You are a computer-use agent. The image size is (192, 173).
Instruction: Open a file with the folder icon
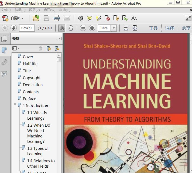coord(36,18)
